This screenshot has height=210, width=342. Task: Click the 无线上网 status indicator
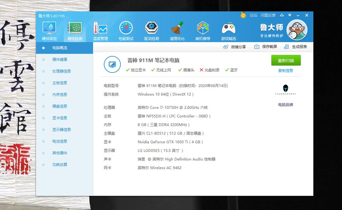[161, 70]
